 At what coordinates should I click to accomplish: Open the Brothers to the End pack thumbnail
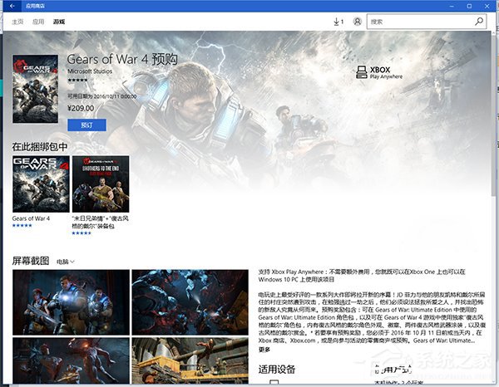tap(101, 184)
